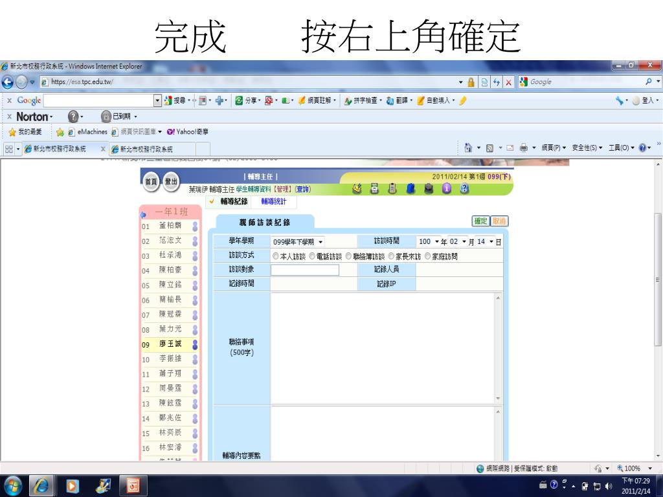Switch to 輔導統計 tab
Viewport: 663px width, 497px height.
tap(274, 202)
